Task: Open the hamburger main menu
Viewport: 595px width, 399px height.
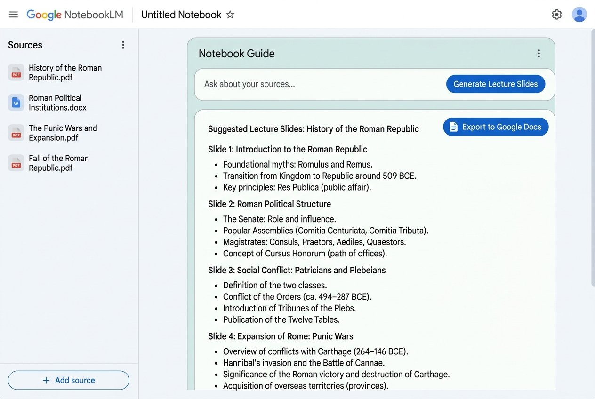Action: pos(13,15)
